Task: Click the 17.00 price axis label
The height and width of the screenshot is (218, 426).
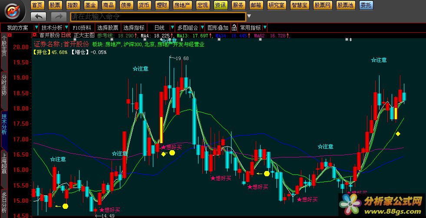Action: tap(21, 139)
